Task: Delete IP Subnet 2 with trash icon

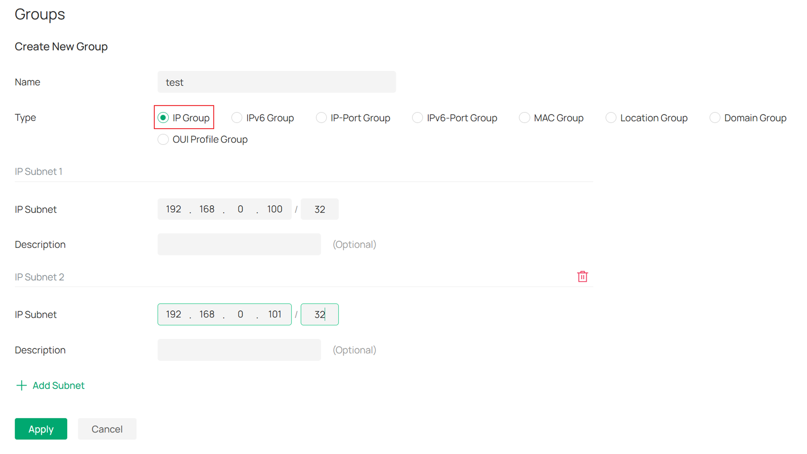Action: point(582,277)
